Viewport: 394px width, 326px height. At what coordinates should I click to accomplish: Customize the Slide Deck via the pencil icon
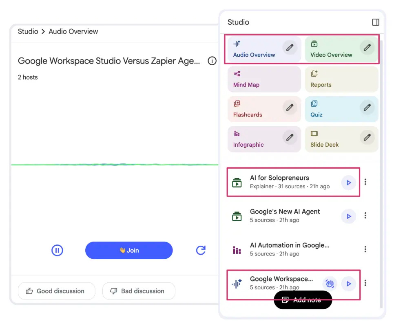tap(367, 137)
